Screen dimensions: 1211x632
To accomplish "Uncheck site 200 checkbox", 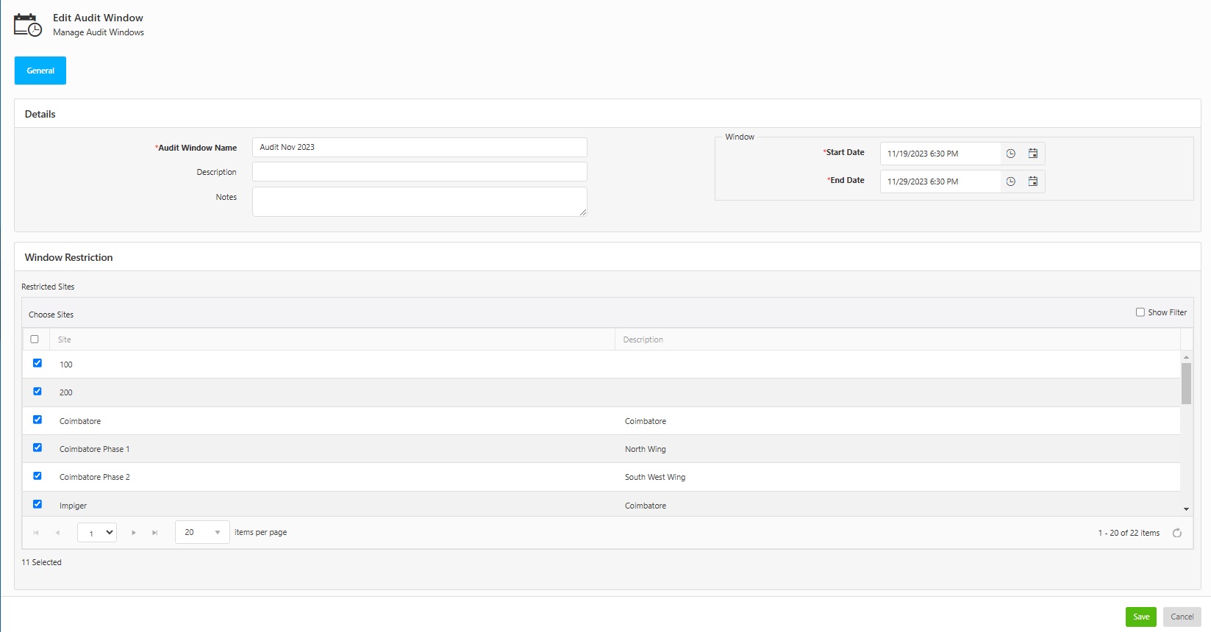I will tap(37, 392).
